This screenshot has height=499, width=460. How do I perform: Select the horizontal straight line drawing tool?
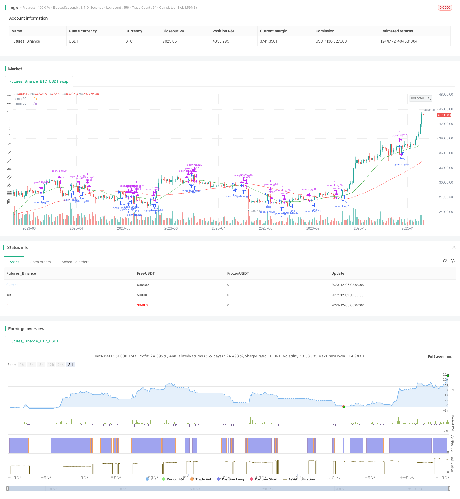point(9,96)
